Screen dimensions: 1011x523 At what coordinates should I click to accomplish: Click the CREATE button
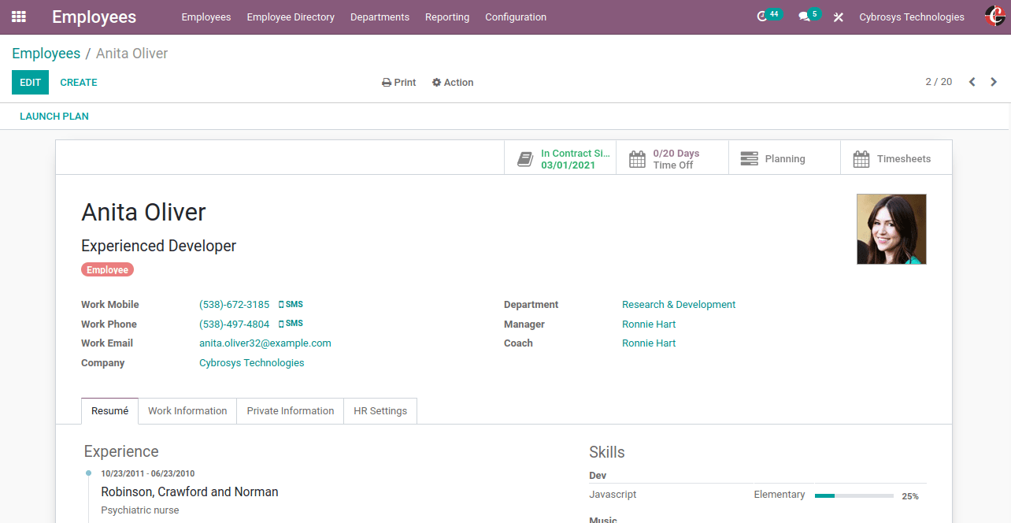(x=79, y=82)
